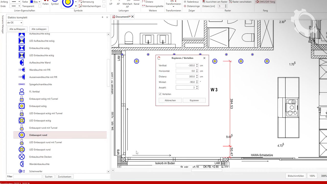Increase the Anzahl value with up arrow
The height and width of the screenshot is (184, 327).
pos(197,87)
